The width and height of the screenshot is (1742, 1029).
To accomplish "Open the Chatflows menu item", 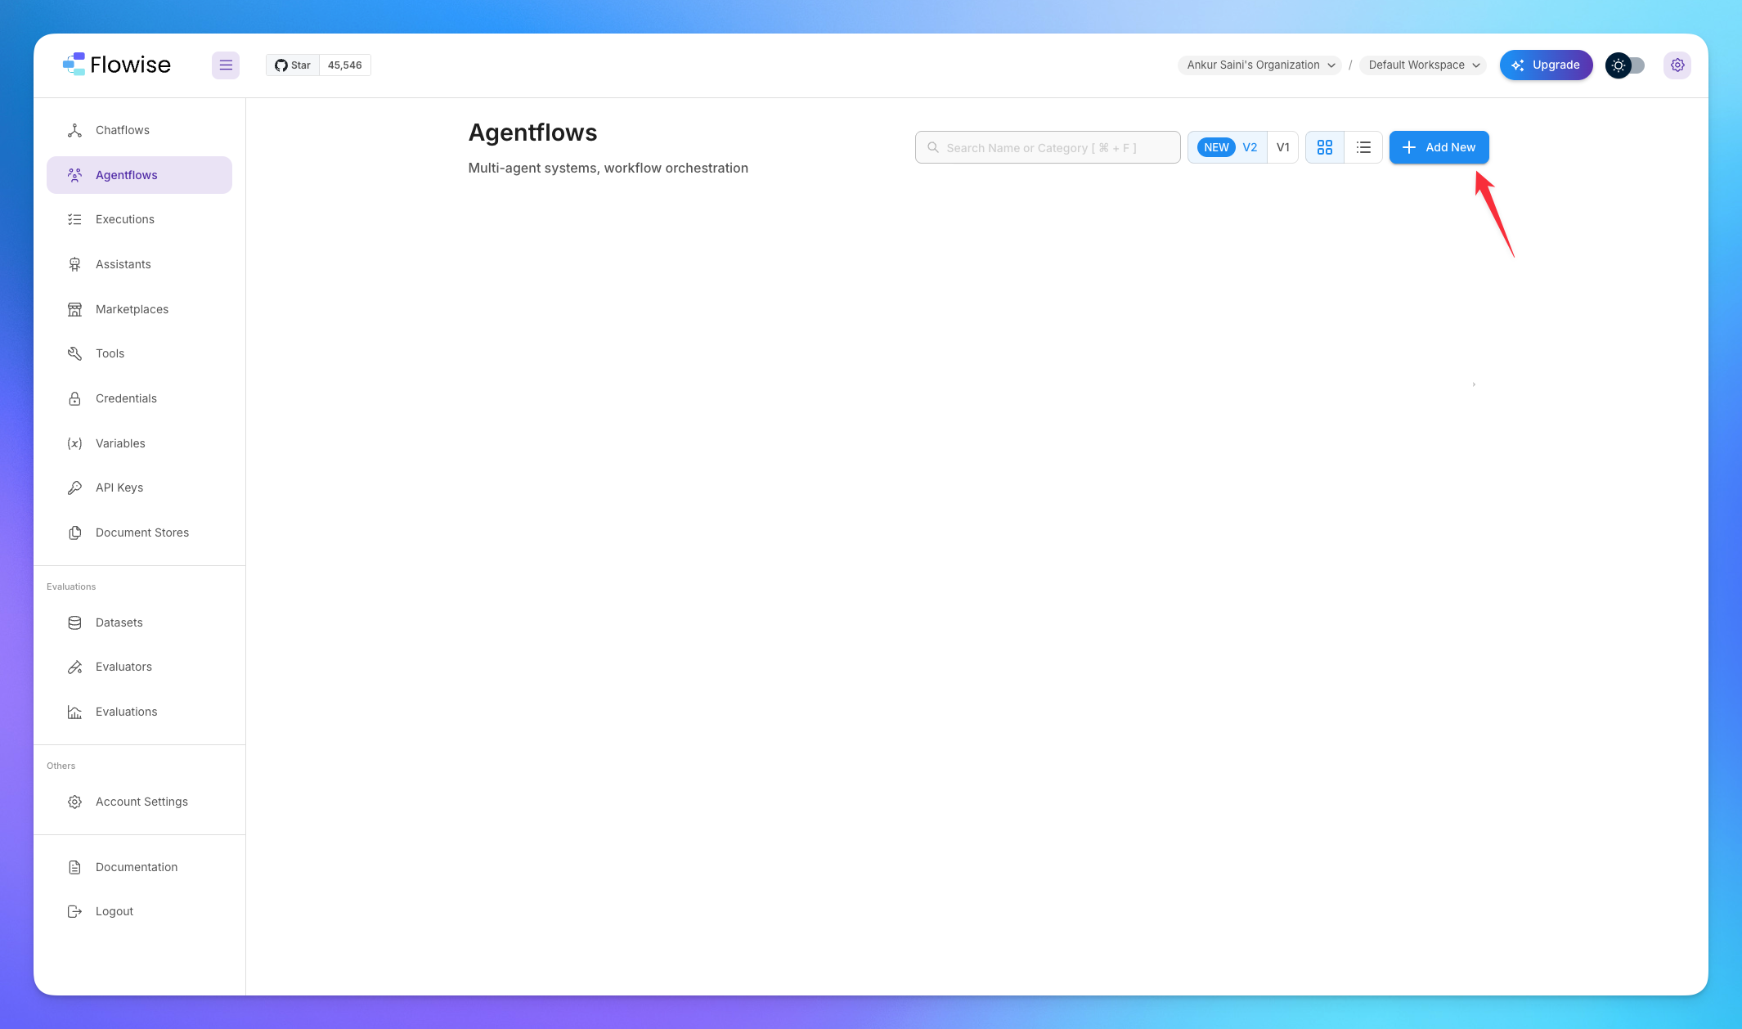I will click(x=123, y=130).
